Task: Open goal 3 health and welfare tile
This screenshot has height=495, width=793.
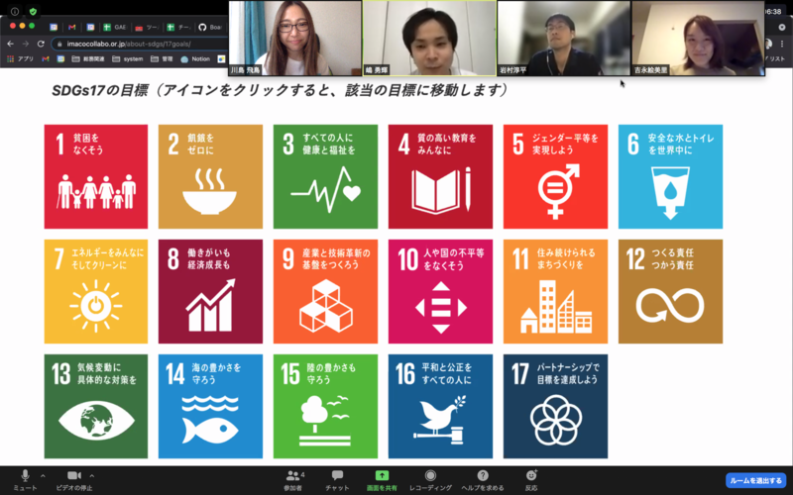Action: [x=326, y=177]
